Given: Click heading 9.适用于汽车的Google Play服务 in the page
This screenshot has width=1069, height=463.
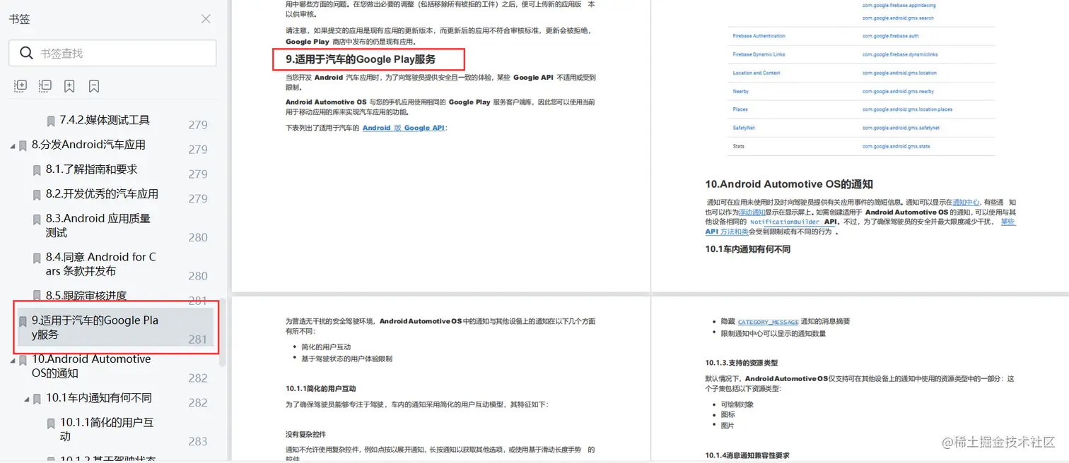Looking at the screenshot, I should tap(361, 59).
